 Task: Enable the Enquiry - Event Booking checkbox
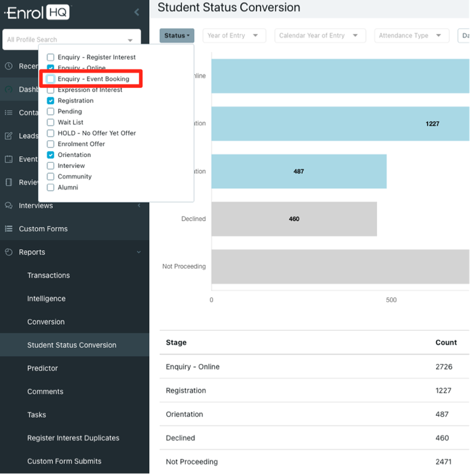50,78
